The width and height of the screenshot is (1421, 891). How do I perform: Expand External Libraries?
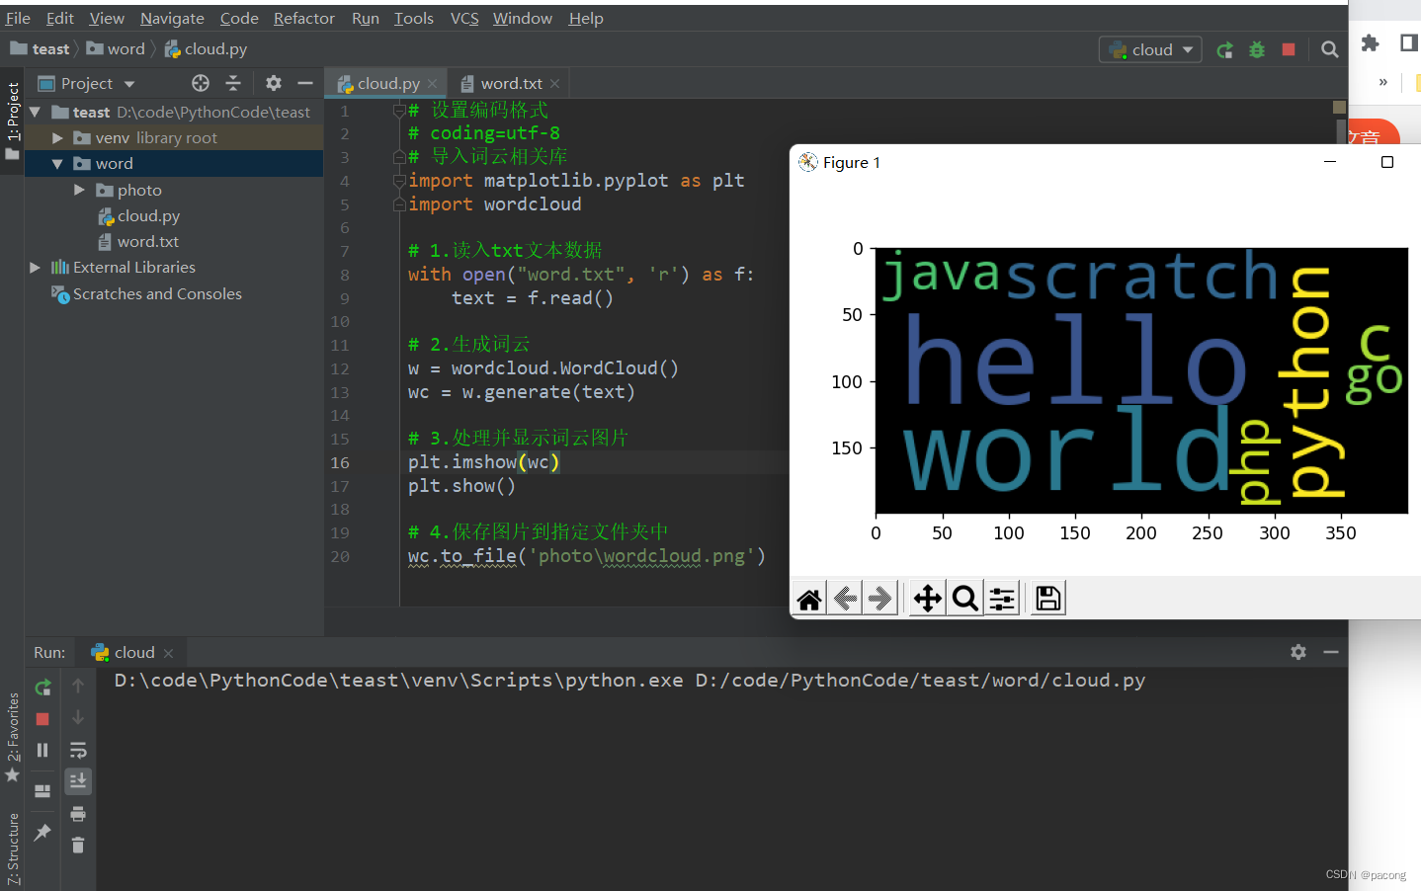point(36,268)
